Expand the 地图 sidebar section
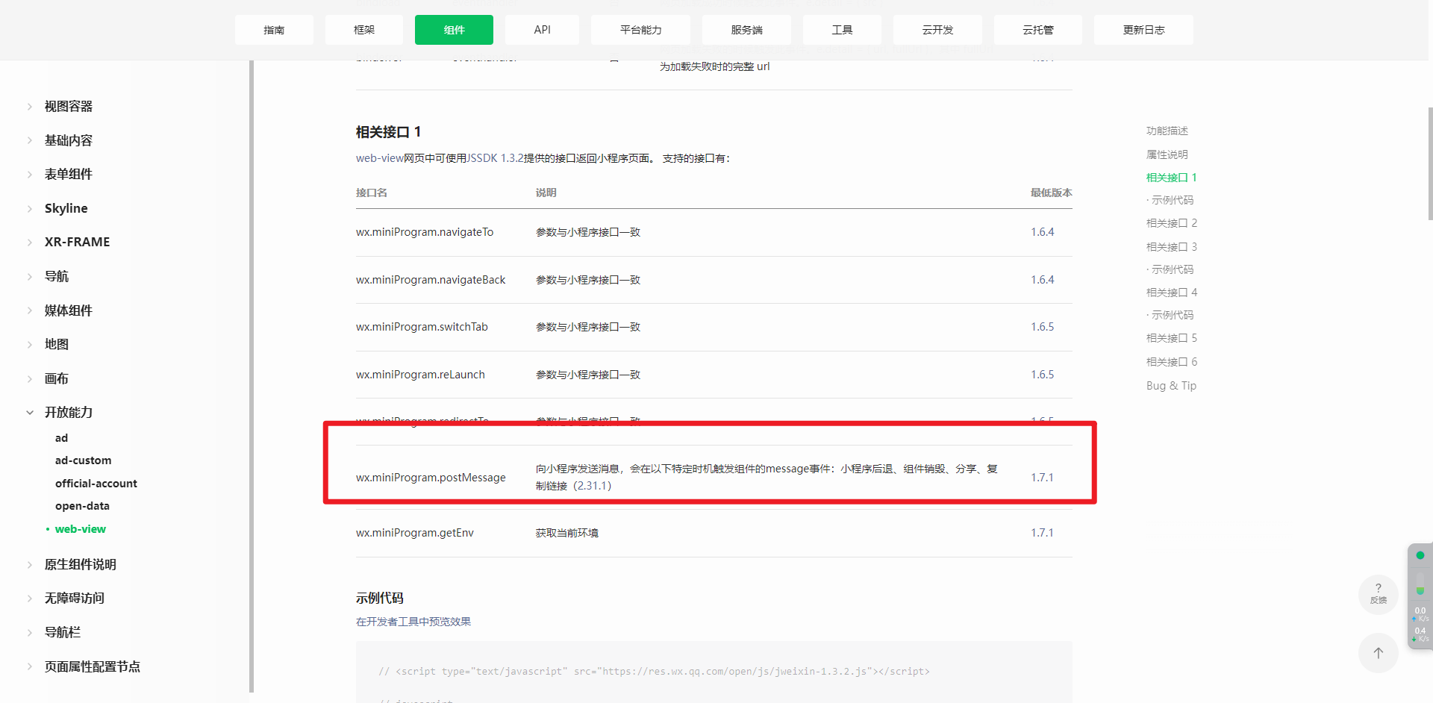 pyautogui.click(x=56, y=344)
